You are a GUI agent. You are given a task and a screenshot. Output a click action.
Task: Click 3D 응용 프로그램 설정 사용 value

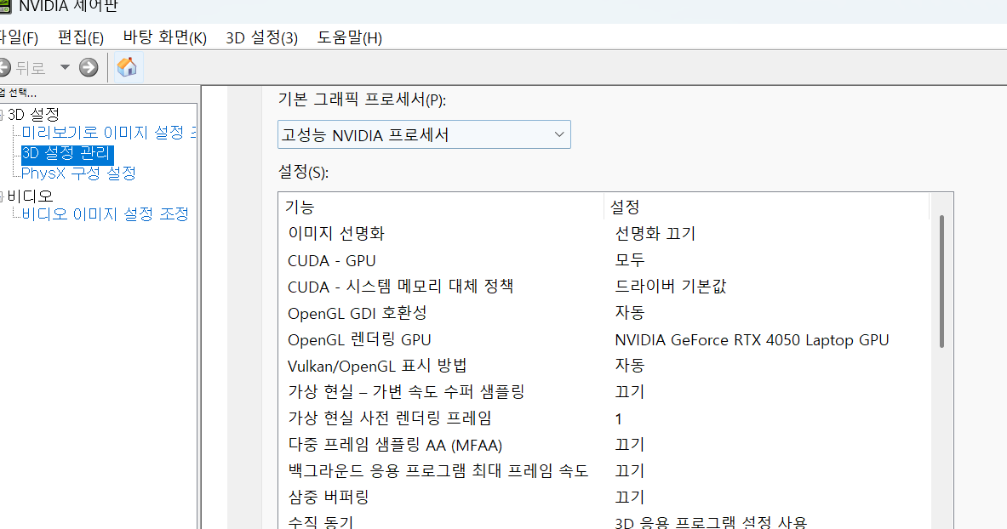tap(711, 522)
